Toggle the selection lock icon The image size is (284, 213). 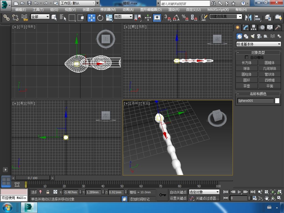(x=48, y=192)
